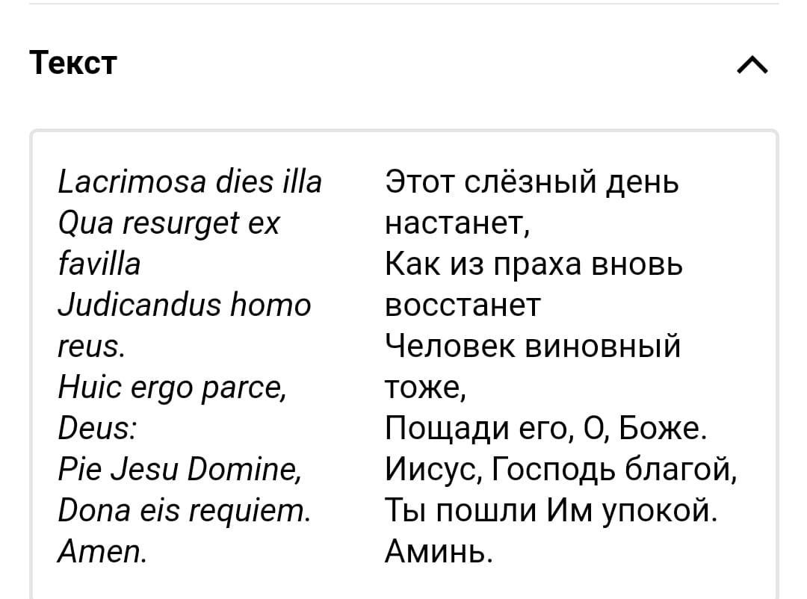Click the word 'Deus:'

[x=96, y=429]
